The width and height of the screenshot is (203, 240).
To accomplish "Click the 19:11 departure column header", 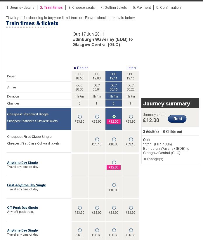I will (x=114, y=76).
